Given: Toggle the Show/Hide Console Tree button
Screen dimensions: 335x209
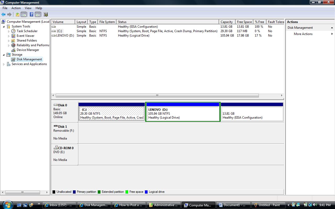Looking at the screenshot, I should [24, 15].
